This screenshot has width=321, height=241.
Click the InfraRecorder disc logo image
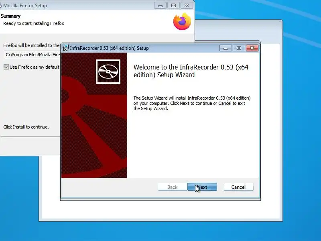tap(108, 72)
